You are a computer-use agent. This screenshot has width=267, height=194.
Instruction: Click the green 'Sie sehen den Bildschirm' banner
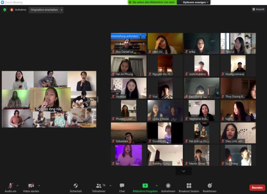[152, 3]
